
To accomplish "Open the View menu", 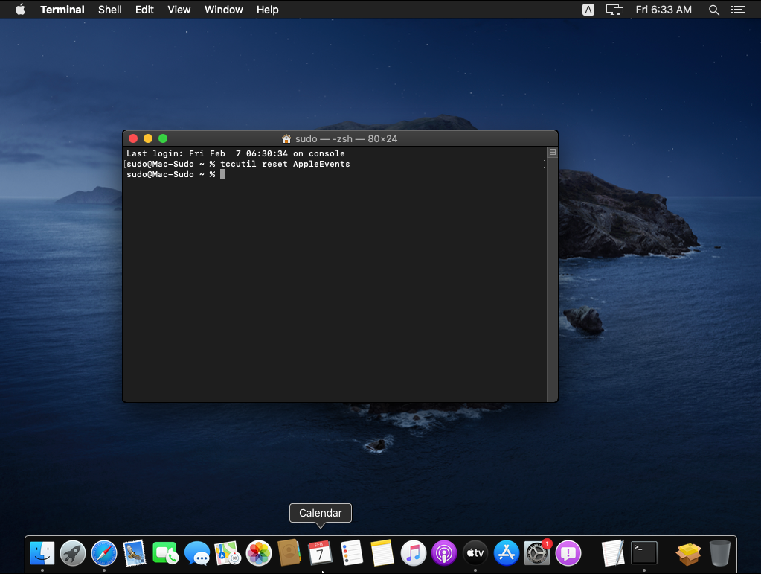I will (x=179, y=10).
